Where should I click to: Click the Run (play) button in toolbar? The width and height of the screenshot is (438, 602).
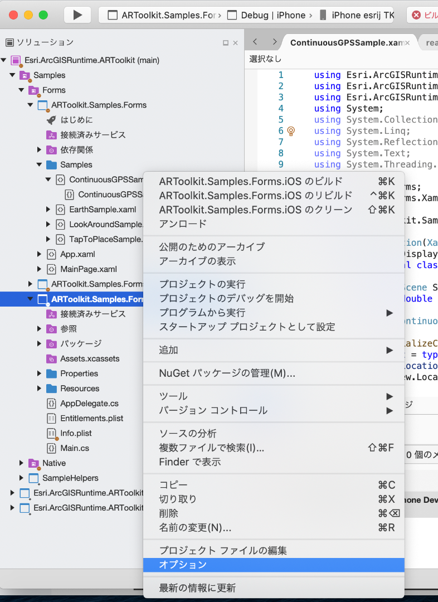pos(77,15)
